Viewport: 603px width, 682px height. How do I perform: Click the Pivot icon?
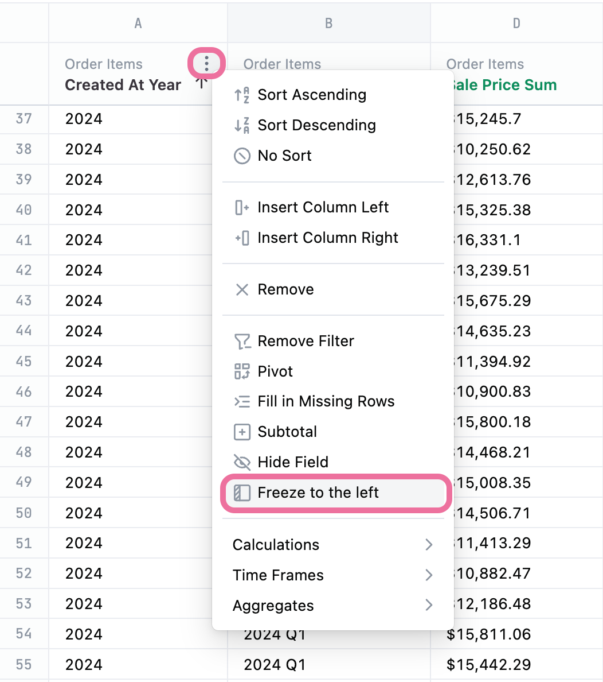[x=242, y=371]
